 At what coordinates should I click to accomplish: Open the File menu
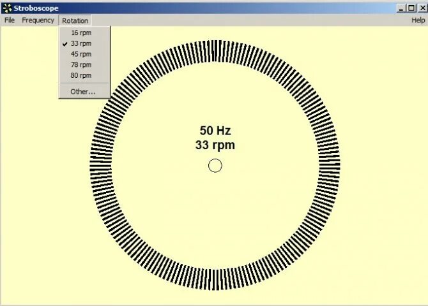(x=10, y=20)
